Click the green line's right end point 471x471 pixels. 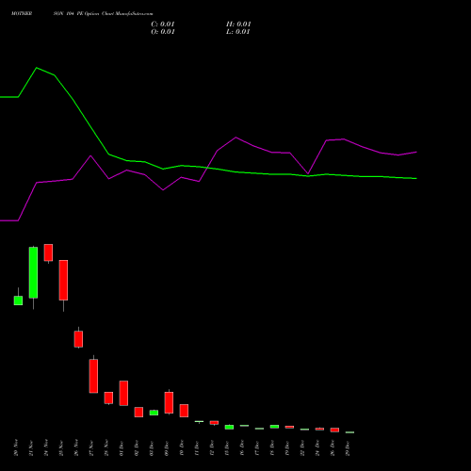click(x=416, y=178)
